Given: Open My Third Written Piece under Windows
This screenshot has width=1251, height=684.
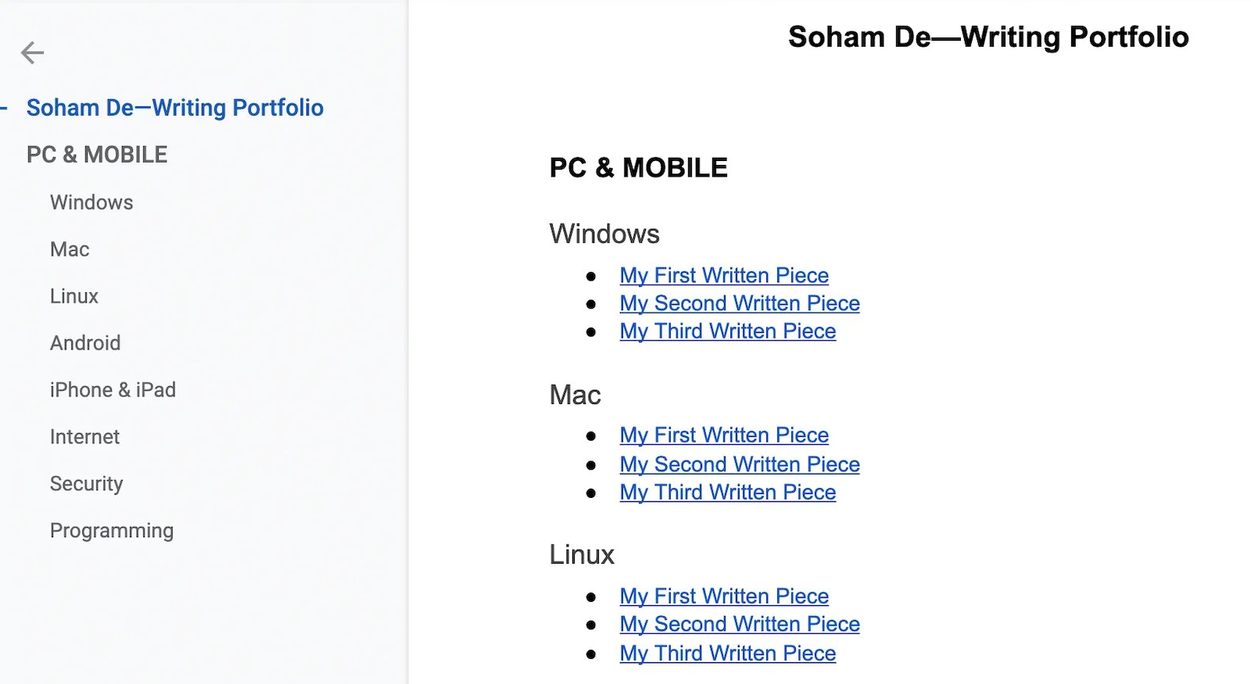Looking at the screenshot, I should pos(728,331).
